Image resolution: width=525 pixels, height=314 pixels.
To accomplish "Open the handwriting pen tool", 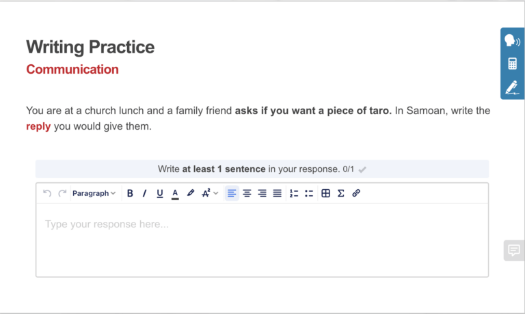I will point(512,87).
